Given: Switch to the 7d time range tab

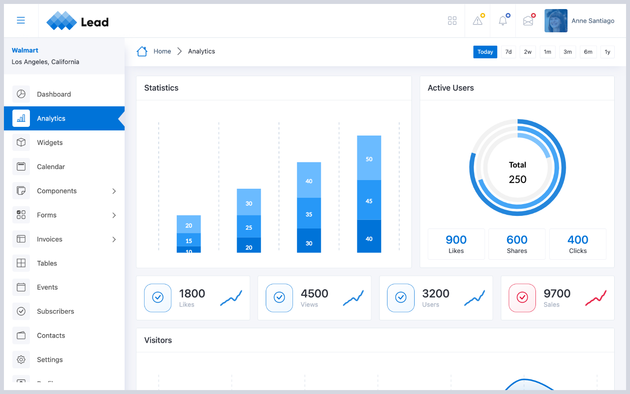Looking at the screenshot, I should point(508,52).
